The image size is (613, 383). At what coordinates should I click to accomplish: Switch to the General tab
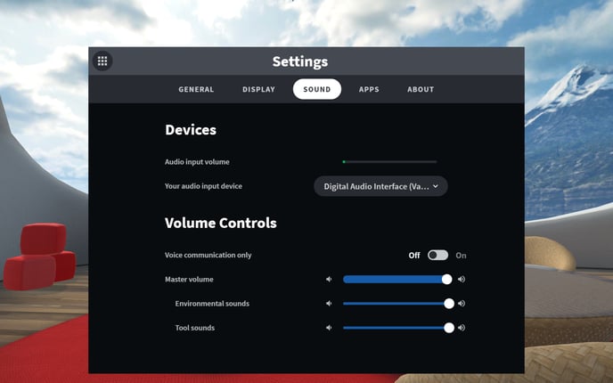196,89
